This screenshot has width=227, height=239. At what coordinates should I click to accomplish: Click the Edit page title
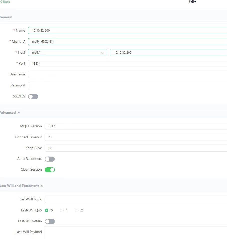coord(192,2)
